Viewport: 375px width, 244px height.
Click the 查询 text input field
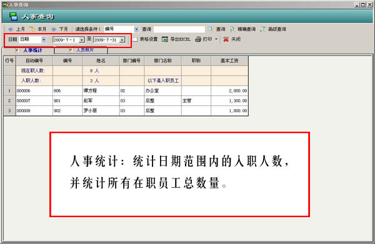tap(179, 29)
